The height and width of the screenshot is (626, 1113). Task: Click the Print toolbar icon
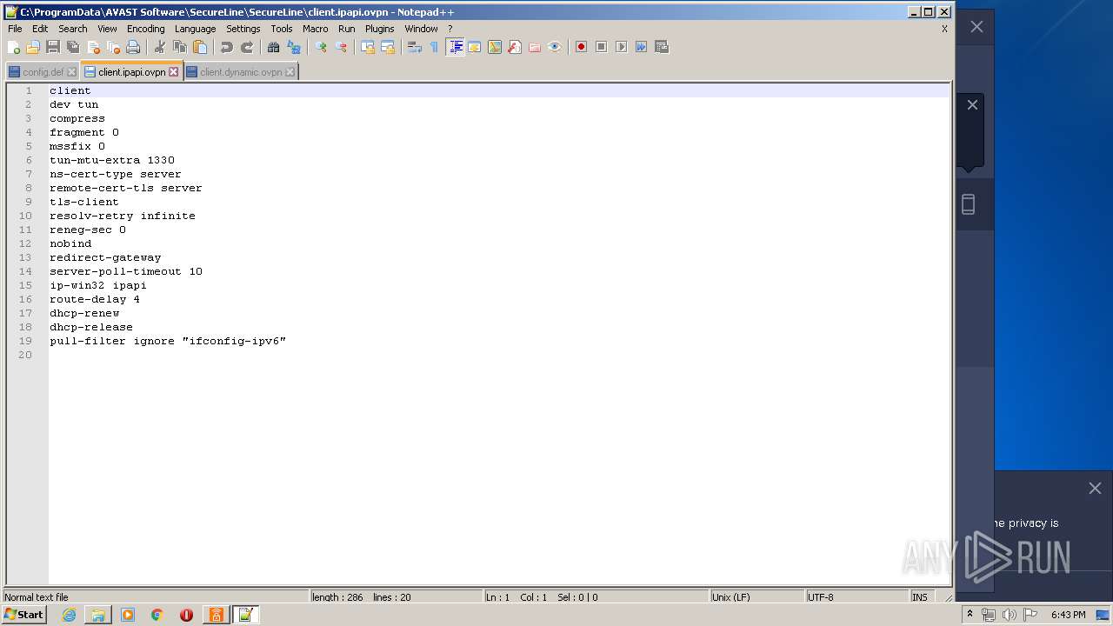click(x=133, y=47)
